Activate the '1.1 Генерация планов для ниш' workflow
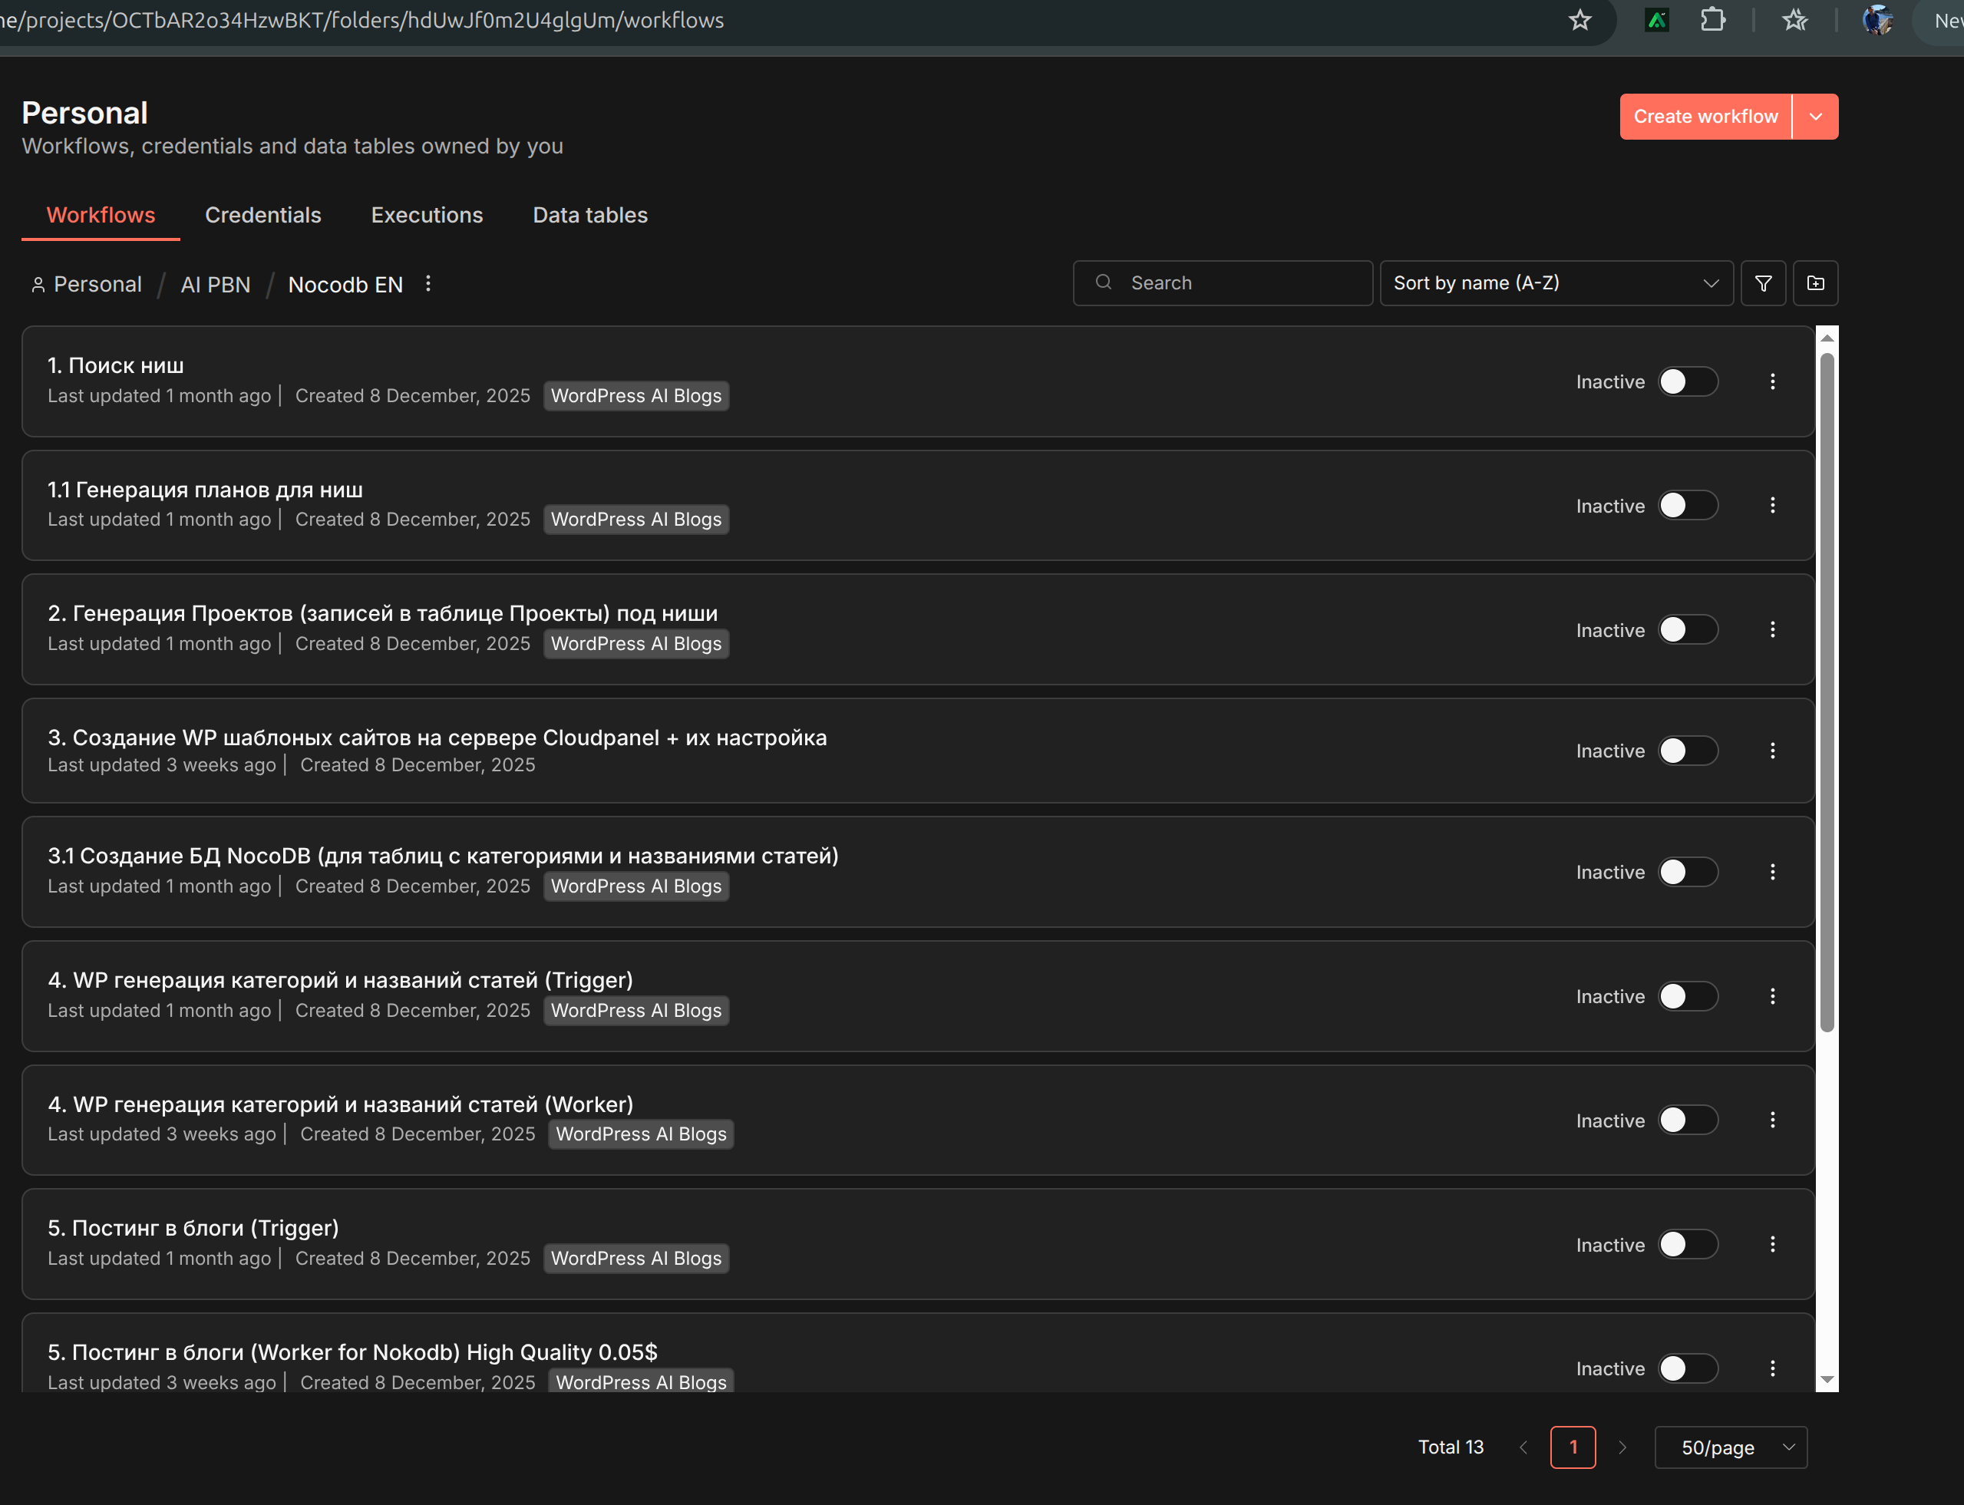Viewport: 1964px width, 1505px height. click(1687, 505)
